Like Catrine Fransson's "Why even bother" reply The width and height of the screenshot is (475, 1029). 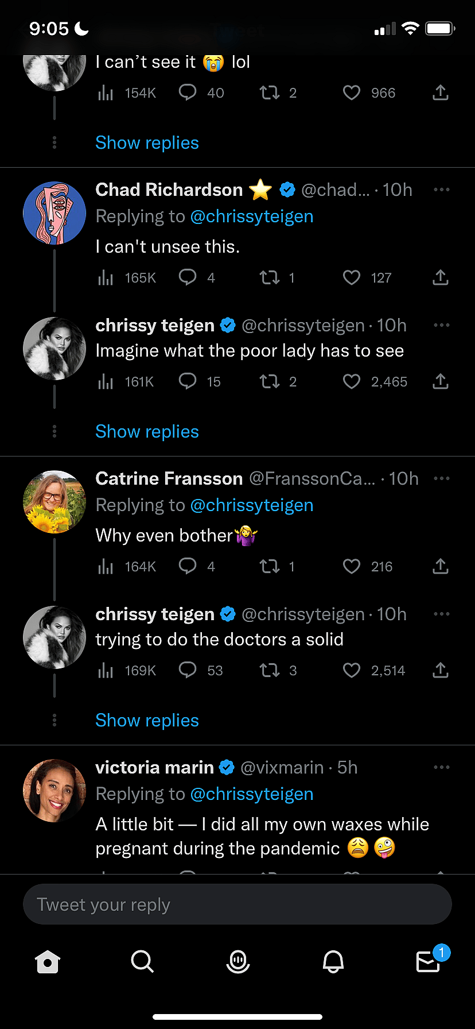pos(352,567)
